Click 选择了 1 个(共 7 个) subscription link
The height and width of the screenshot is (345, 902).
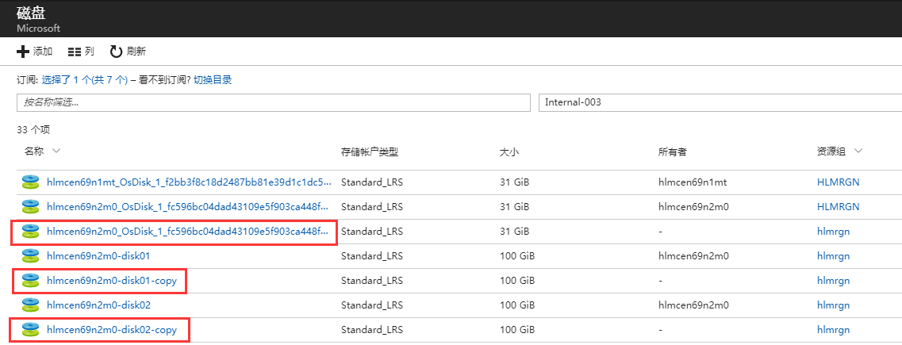tap(85, 80)
